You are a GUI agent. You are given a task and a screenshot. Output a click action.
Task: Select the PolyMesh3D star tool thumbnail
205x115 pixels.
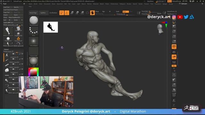[18, 34]
